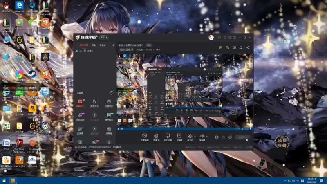
Task: Mute the microphone in bottom bar
Action: (x=190, y=137)
